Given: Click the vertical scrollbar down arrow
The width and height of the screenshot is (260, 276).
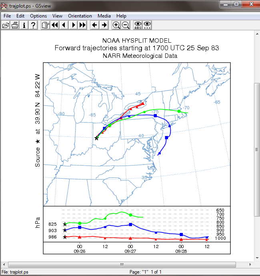Looking at the screenshot, I should click(x=257, y=258).
